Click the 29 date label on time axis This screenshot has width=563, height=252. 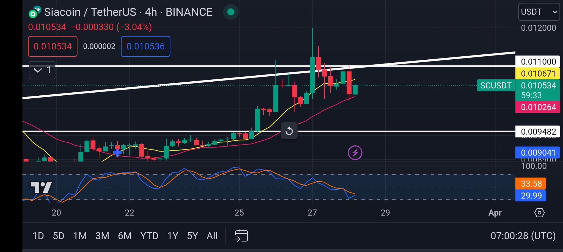[385, 213]
